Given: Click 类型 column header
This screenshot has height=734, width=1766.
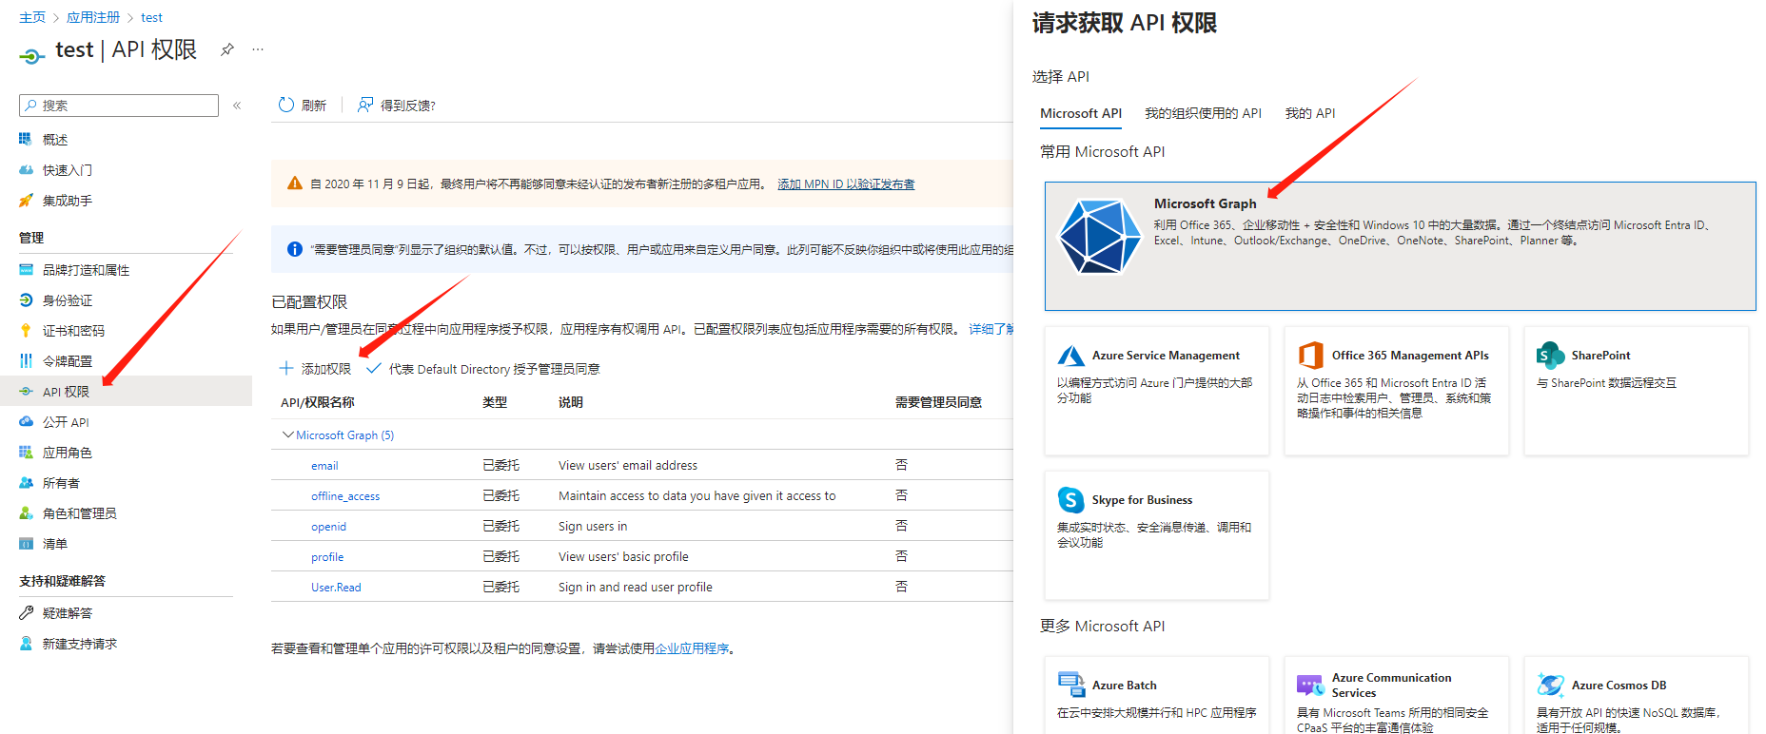Looking at the screenshot, I should (495, 403).
